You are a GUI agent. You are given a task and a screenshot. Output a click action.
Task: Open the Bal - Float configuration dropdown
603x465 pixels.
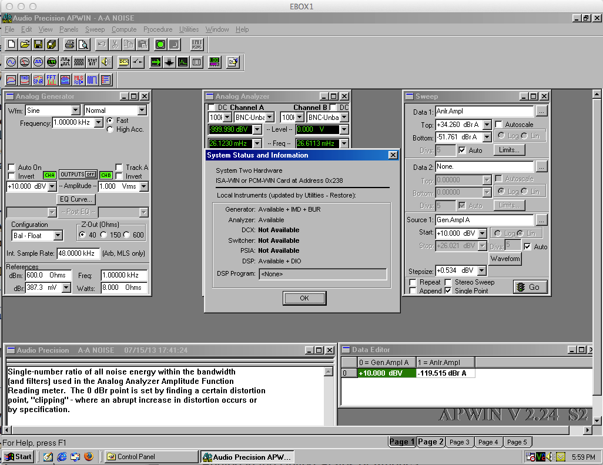58,235
